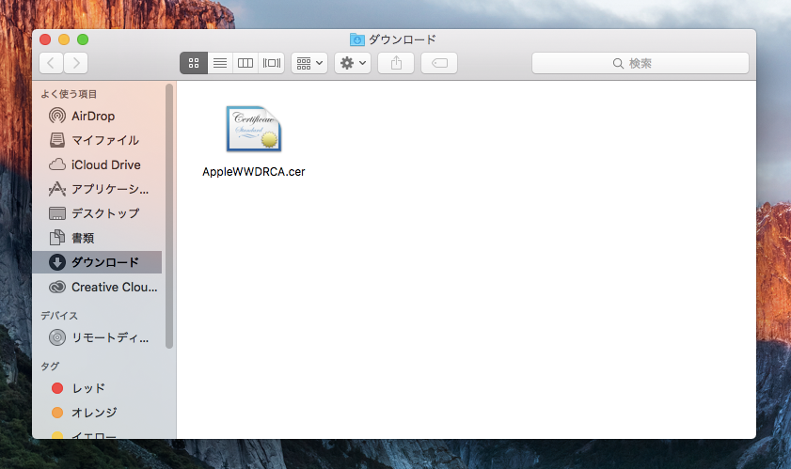
Task: Click the 書類 documents icon
Action: 57,237
